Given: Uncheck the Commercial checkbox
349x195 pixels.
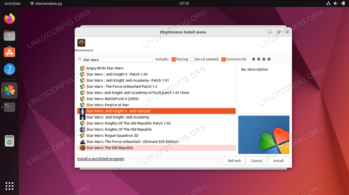Looking at the screenshot, I should click(x=223, y=59).
